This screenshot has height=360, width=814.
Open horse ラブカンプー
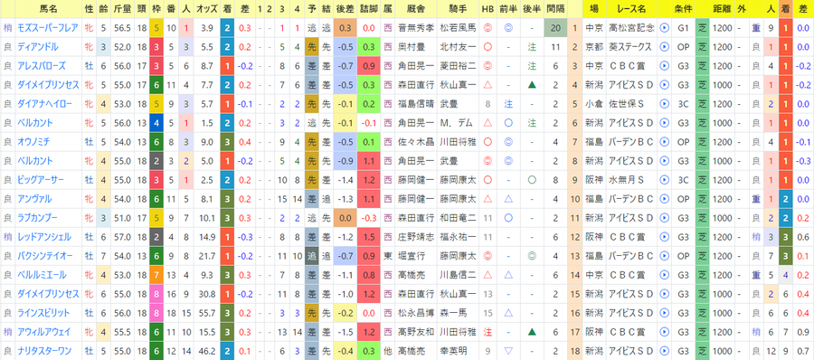[37, 218]
